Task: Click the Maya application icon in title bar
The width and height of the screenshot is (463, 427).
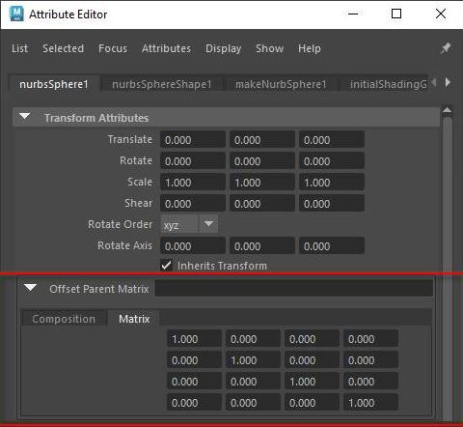Action: [16, 14]
